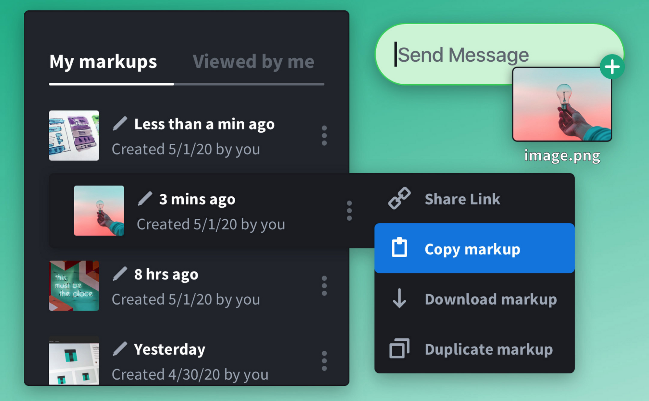
Task: Open three-dot menu for 8 hrs ago markup
Action: (324, 286)
